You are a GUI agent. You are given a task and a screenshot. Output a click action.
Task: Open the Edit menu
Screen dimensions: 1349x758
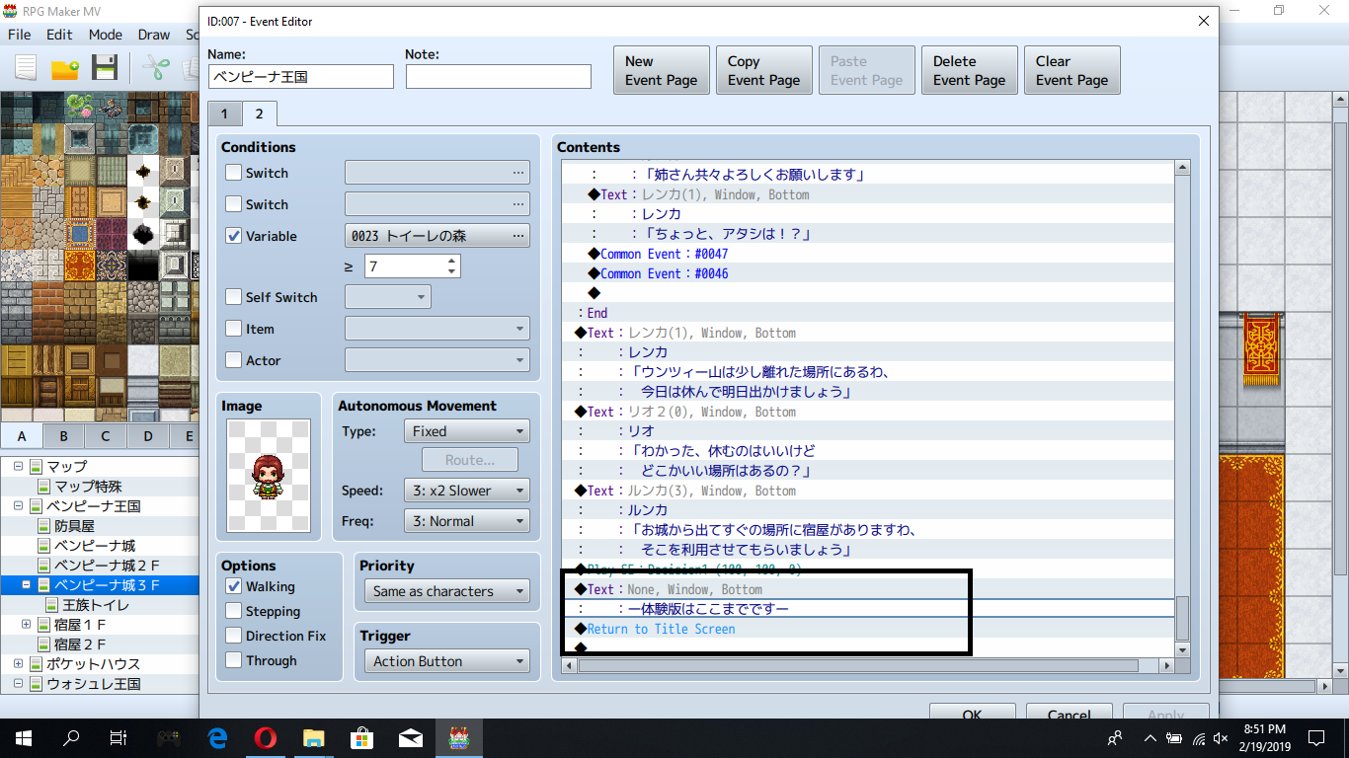[59, 34]
